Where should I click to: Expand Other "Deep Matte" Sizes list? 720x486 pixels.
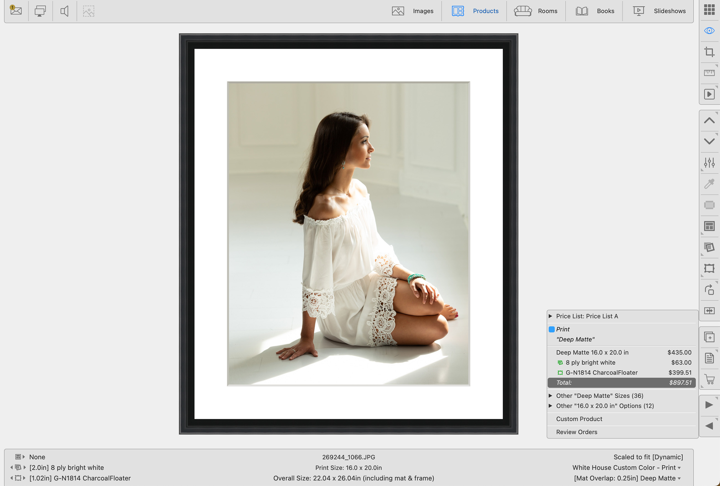[x=551, y=395]
